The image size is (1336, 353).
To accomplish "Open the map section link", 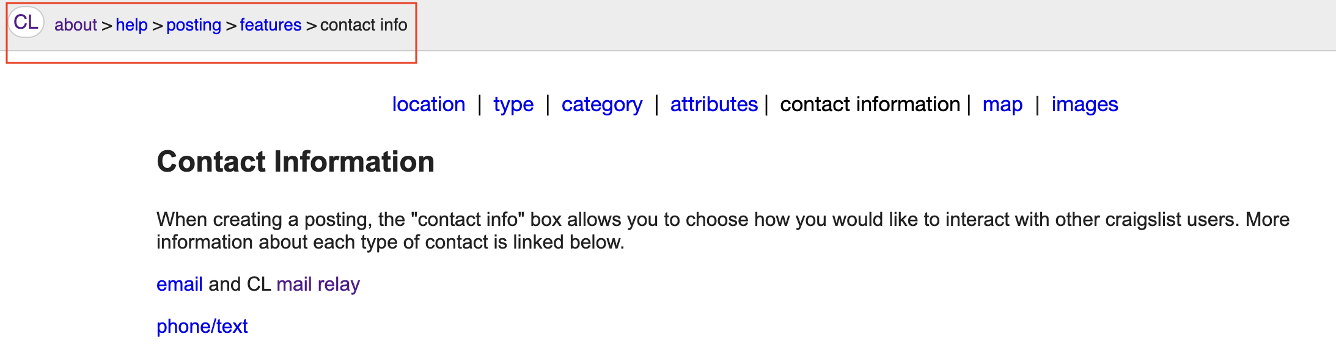I will (1002, 104).
